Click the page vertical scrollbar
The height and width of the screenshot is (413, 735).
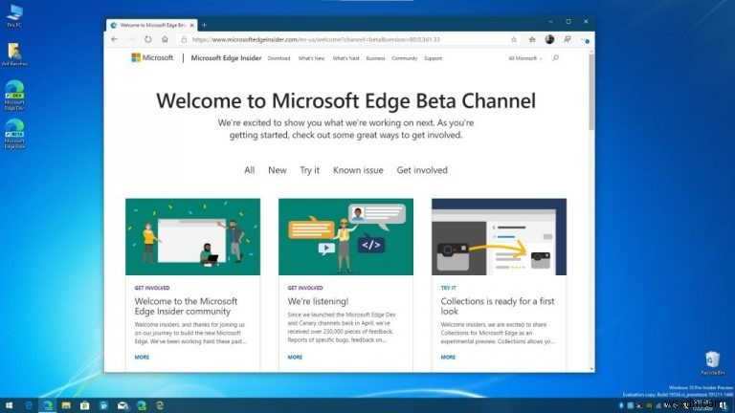click(x=591, y=92)
